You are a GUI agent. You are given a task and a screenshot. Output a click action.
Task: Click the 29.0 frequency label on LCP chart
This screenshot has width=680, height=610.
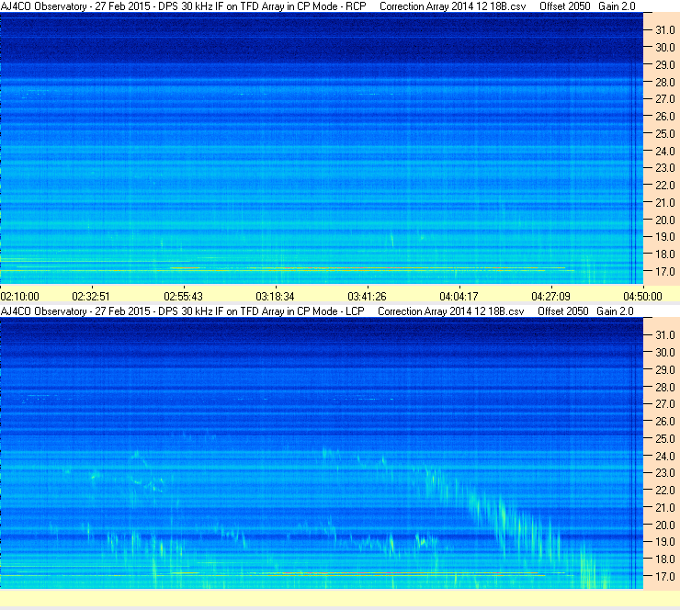point(665,369)
